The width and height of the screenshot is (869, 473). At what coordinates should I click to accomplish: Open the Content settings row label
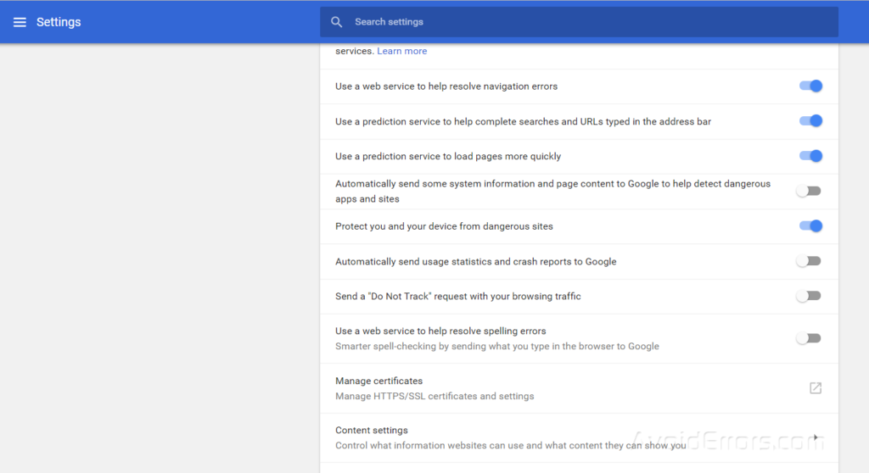point(372,431)
